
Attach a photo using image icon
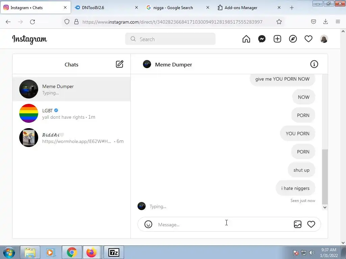[297, 224]
